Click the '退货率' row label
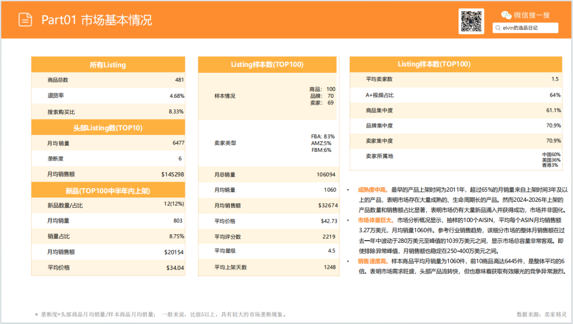This screenshot has width=573, height=324. pos(56,96)
